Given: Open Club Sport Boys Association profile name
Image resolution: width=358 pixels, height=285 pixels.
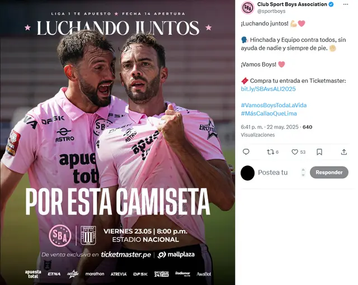Looking at the screenshot, I should (x=292, y=4).
